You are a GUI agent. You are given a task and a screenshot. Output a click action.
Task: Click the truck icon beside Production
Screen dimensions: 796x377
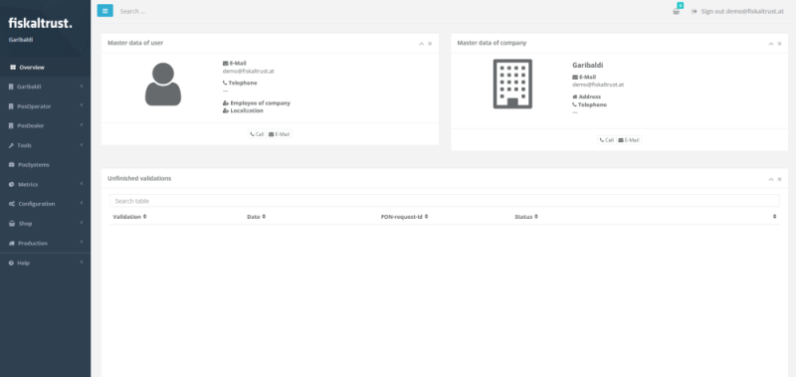point(12,243)
